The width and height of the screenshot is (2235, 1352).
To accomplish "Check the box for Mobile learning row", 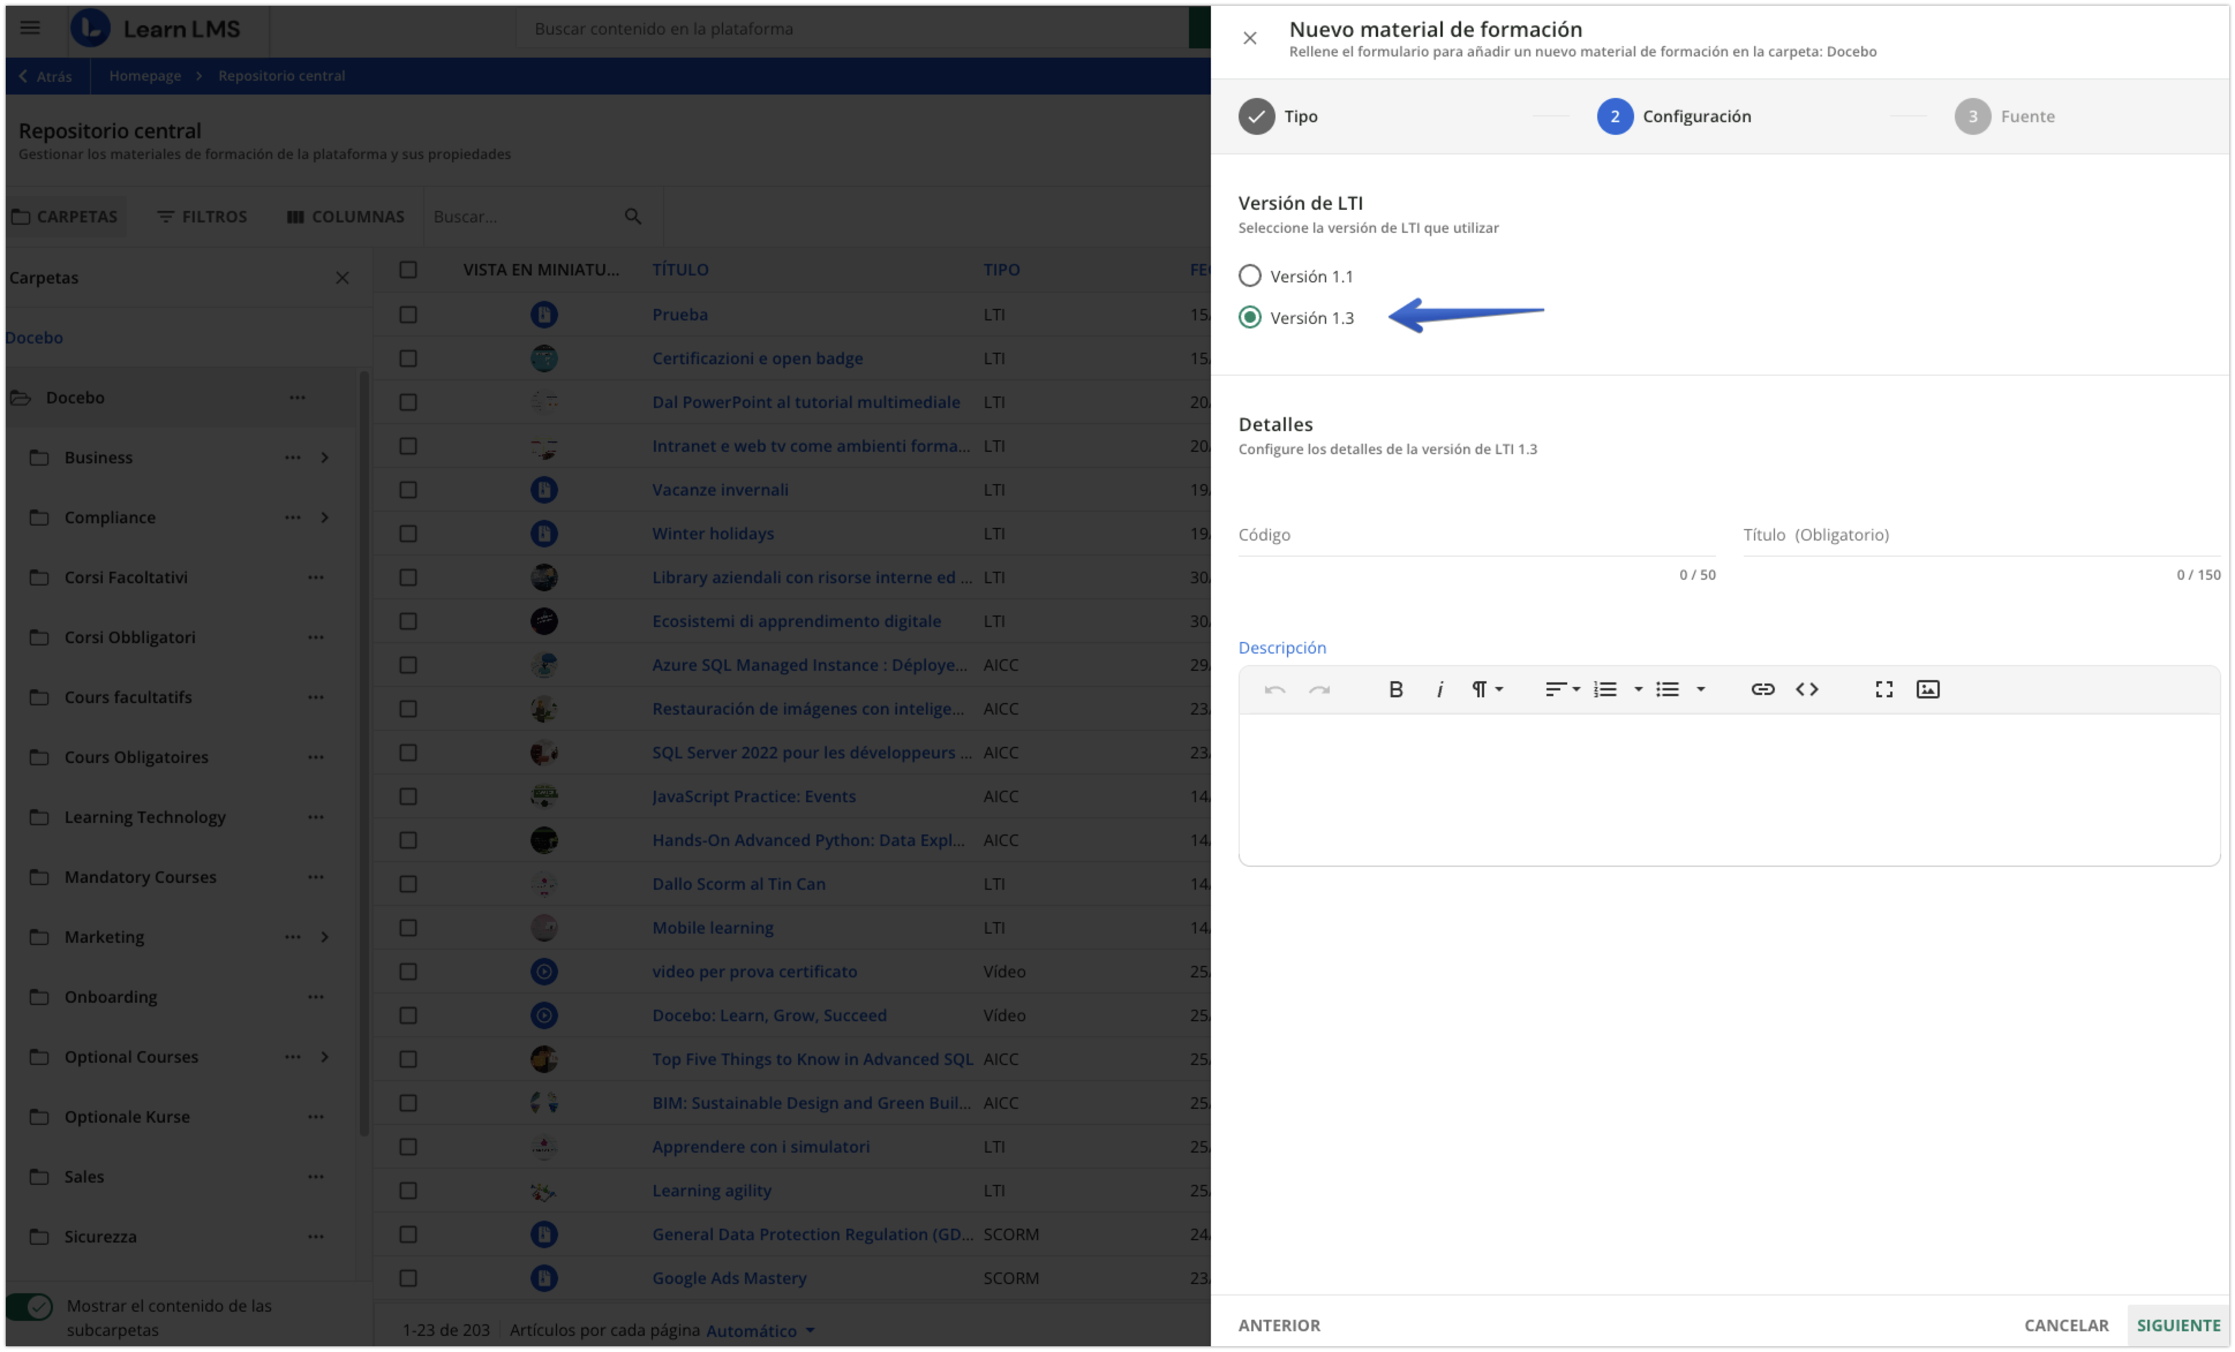I will 408,928.
